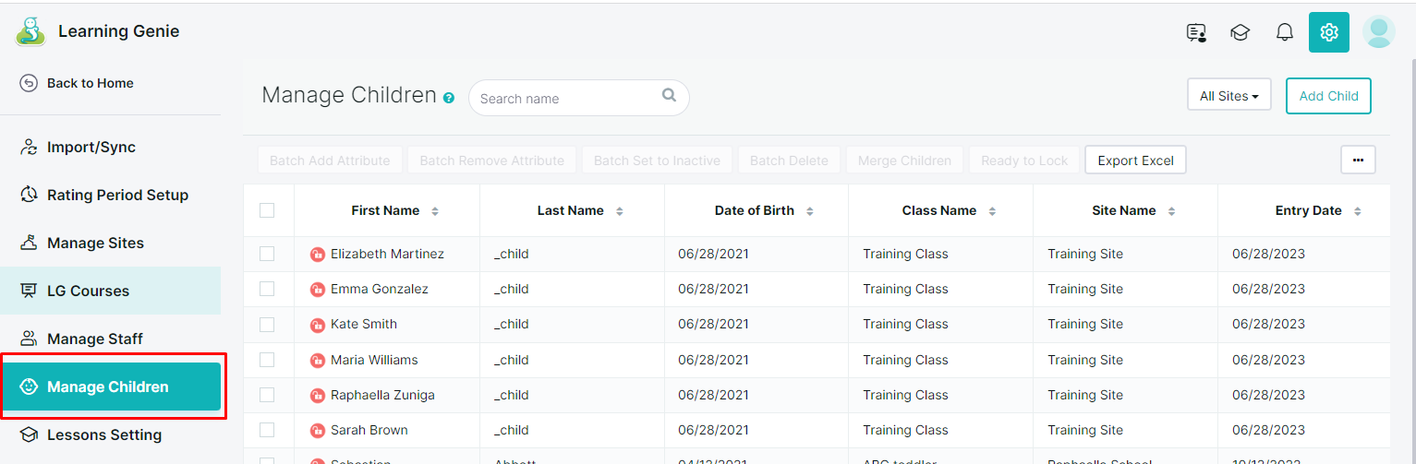This screenshot has height=464, width=1416.
Task: Sort by the Date of Birth column
Action: pos(809,211)
